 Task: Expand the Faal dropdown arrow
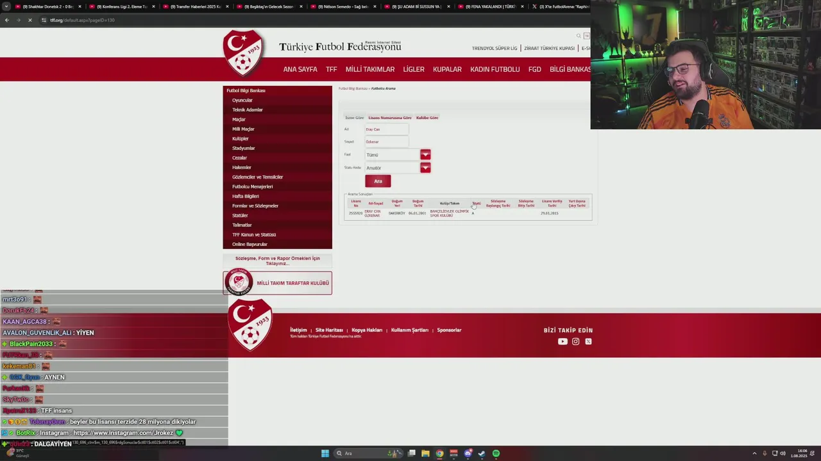coord(425,154)
